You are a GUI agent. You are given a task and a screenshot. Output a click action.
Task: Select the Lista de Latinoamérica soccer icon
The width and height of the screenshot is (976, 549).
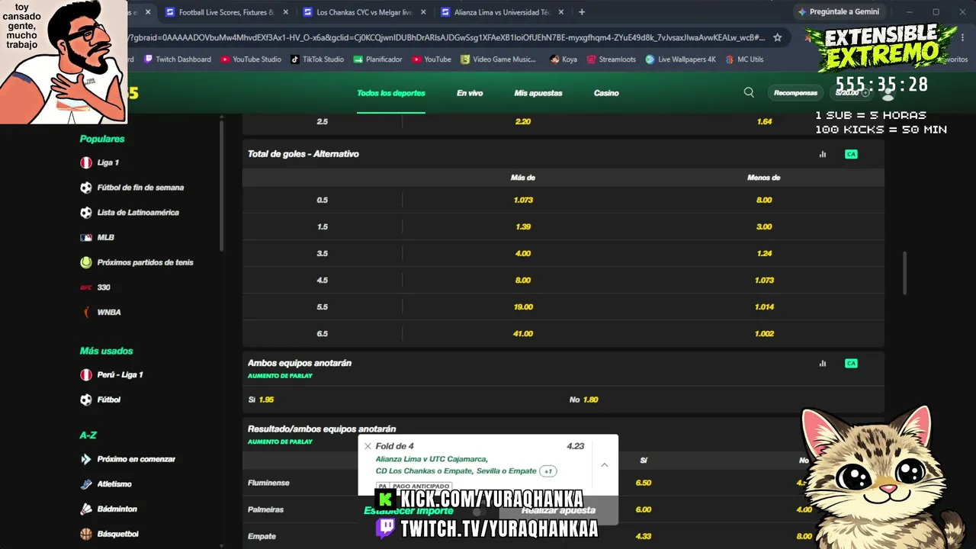pyautogui.click(x=86, y=213)
